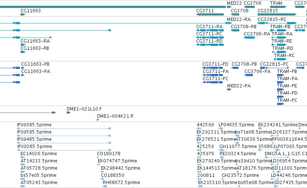The width and height of the screenshot is (307, 188).
Task: Click the CG3708 gene label
Action: click(x=240, y=11)
